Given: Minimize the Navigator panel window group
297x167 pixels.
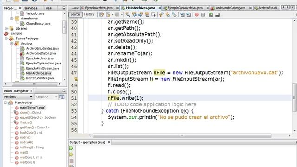Looking at the screenshot, I should coord(64,91).
